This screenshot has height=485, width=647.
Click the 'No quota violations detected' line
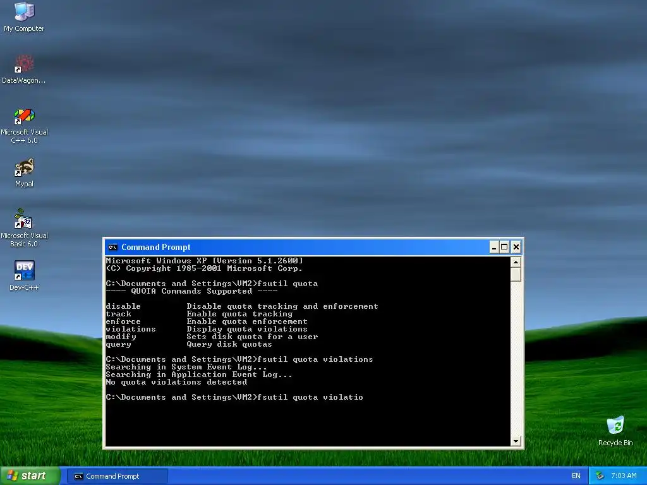coord(177,382)
